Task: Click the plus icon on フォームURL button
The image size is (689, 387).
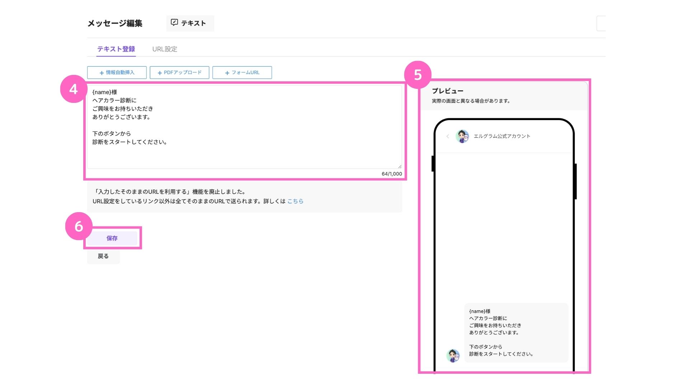Action: [227, 73]
